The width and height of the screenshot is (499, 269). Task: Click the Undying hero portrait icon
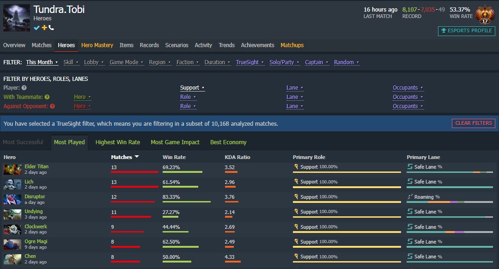[x=12, y=214]
